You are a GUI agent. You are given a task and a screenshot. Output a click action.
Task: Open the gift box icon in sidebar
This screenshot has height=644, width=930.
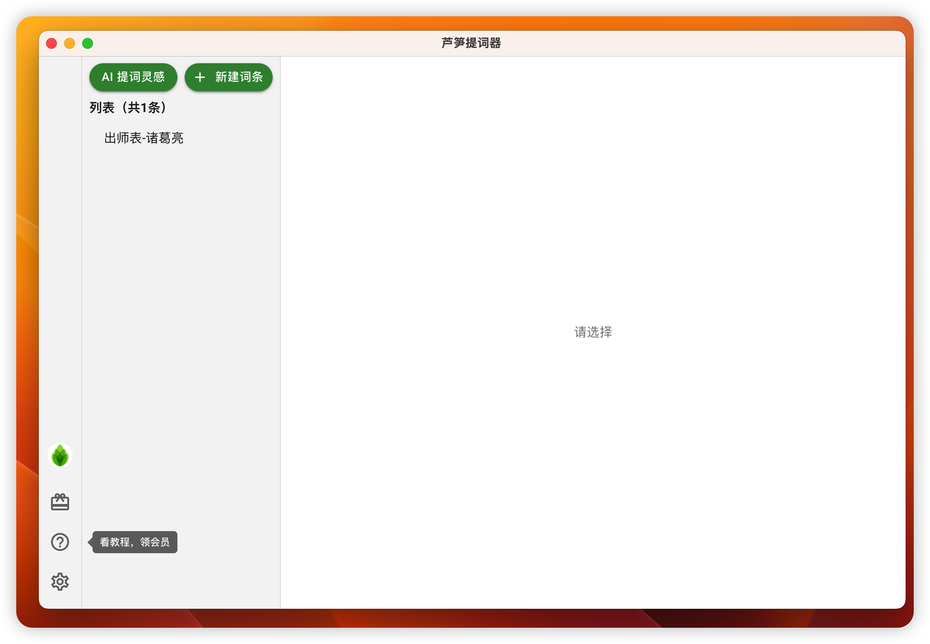click(x=60, y=502)
